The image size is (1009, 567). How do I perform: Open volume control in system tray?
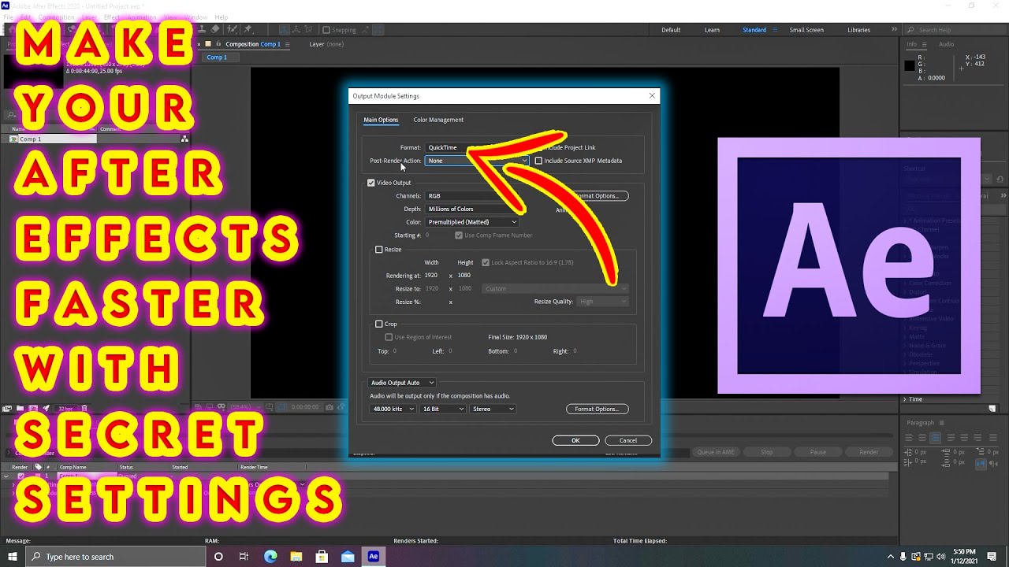941,556
